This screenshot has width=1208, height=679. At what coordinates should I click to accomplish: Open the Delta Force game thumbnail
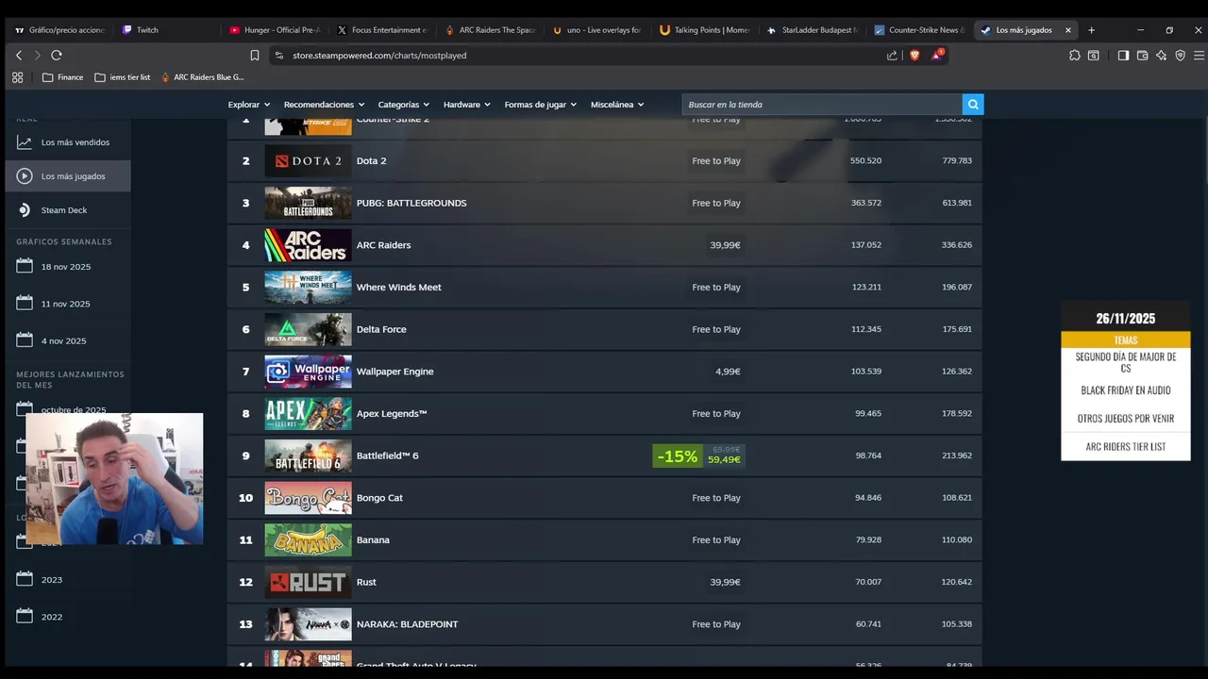click(308, 329)
